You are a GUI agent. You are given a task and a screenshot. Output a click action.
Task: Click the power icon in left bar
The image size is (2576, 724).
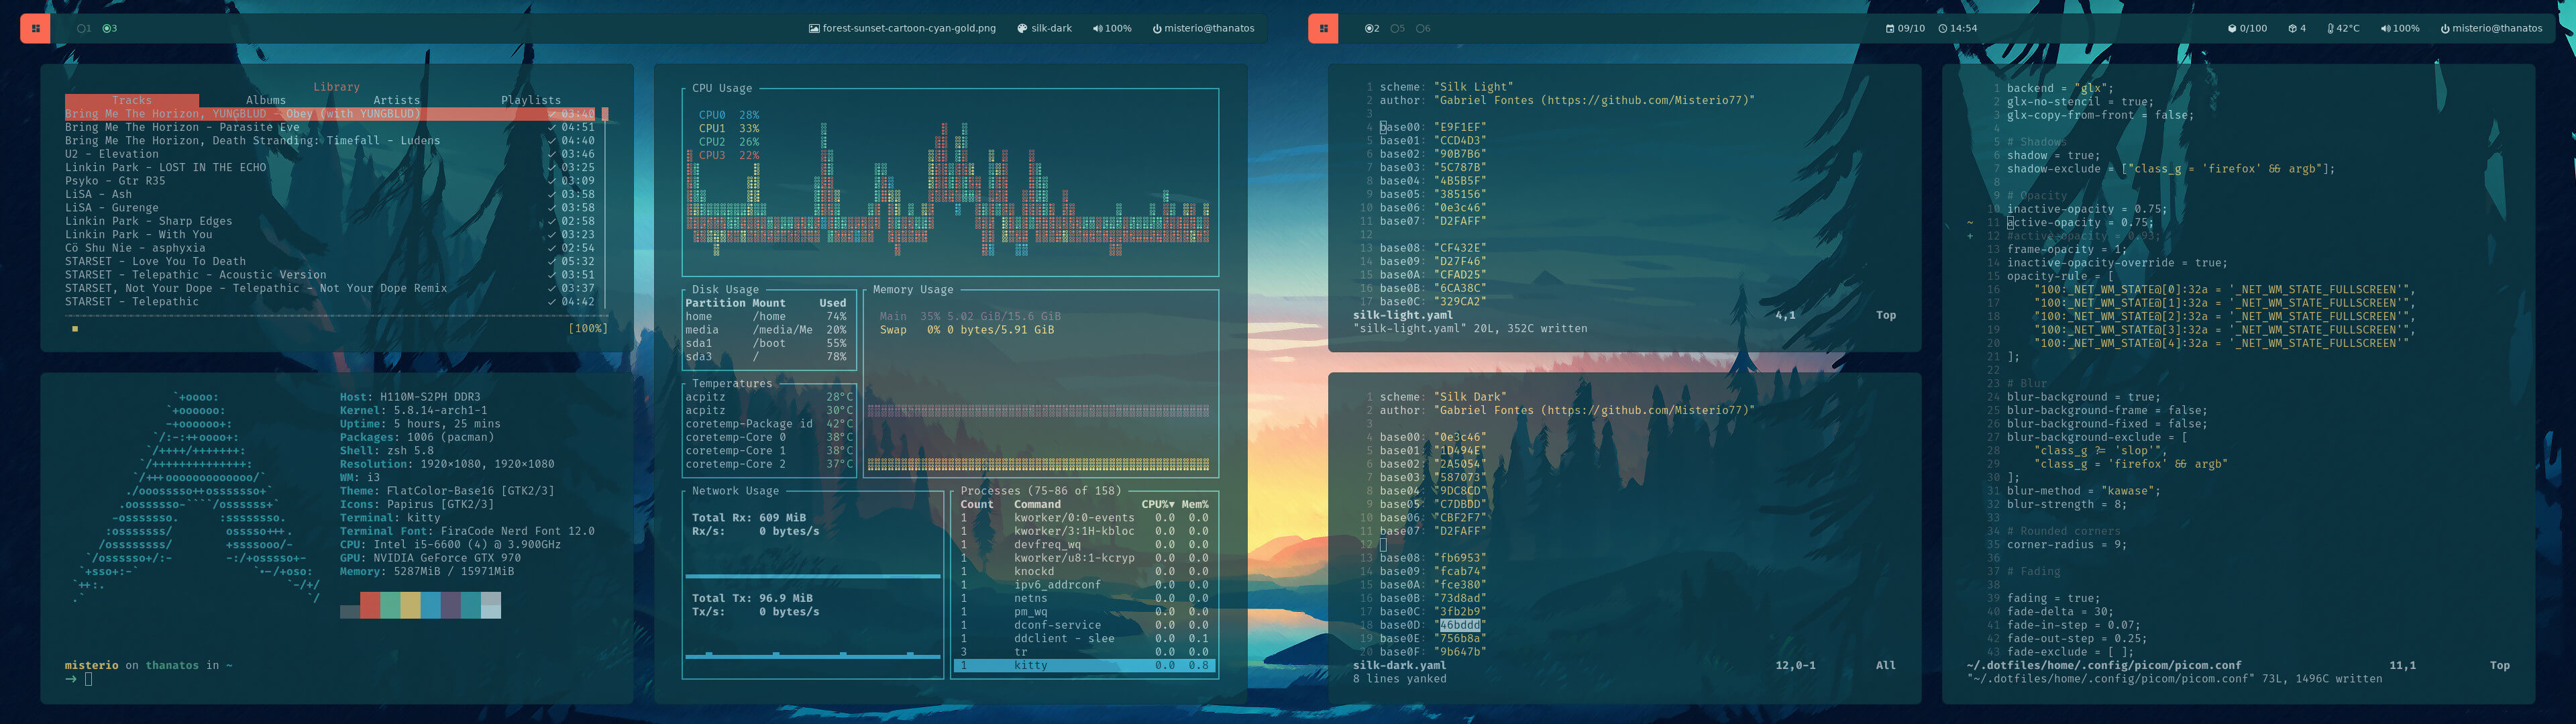pyautogui.click(x=1157, y=28)
